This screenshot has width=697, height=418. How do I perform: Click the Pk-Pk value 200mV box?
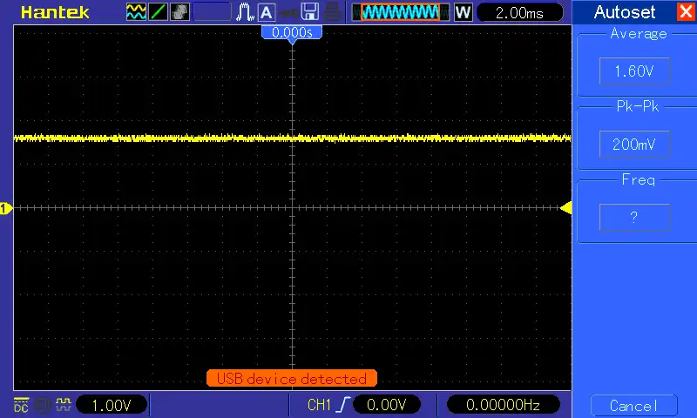point(634,144)
